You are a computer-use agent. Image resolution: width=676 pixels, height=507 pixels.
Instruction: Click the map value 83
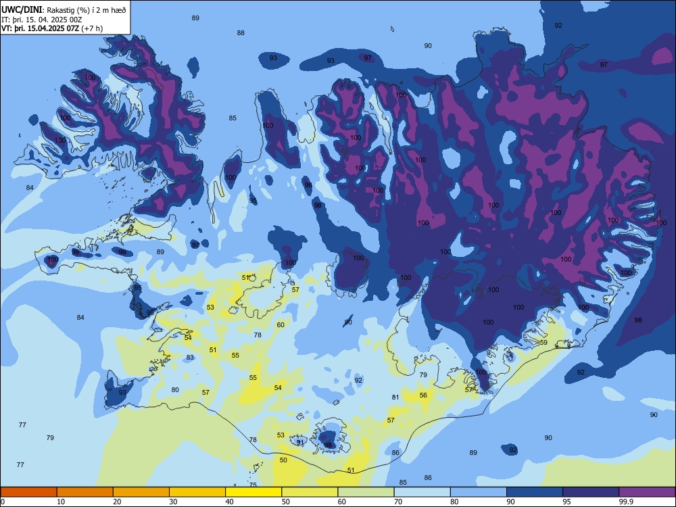(x=190, y=358)
